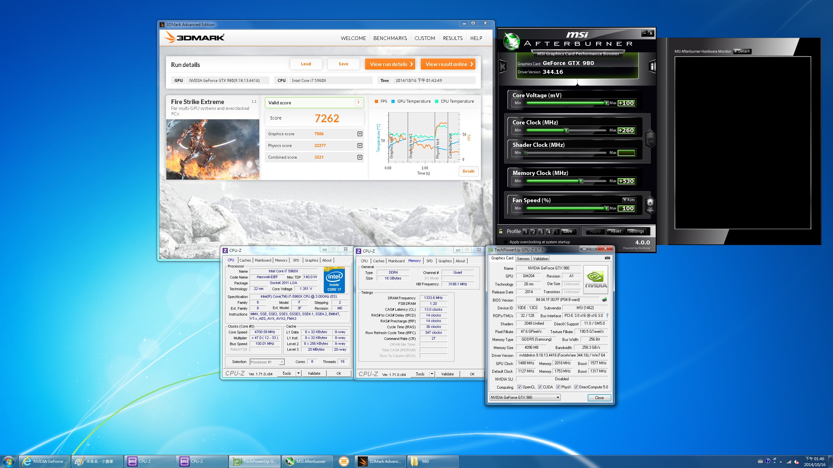Open MSI Afterburner taskbar item
This screenshot has height=468, width=833.
(x=308, y=461)
